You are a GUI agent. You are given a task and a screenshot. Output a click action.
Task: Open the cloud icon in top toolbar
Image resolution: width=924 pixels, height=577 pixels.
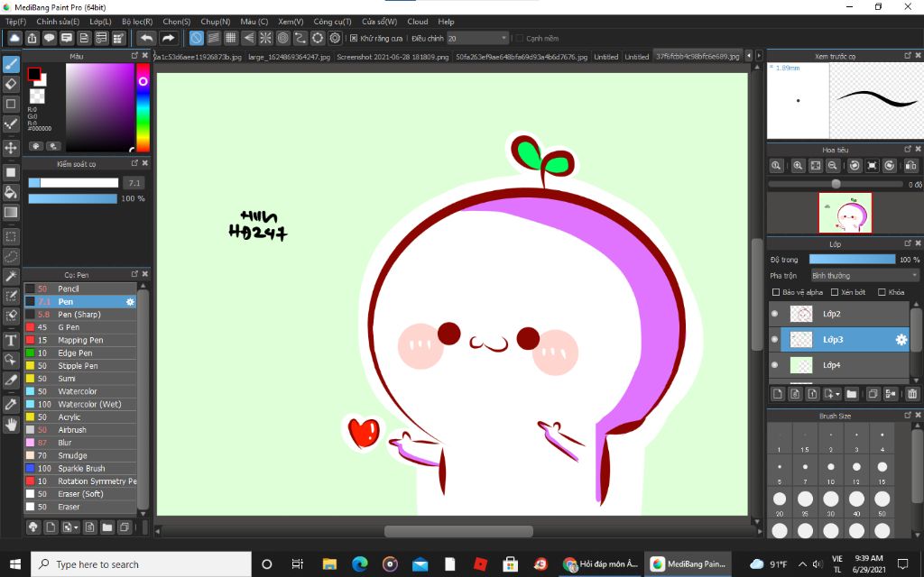pos(14,38)
